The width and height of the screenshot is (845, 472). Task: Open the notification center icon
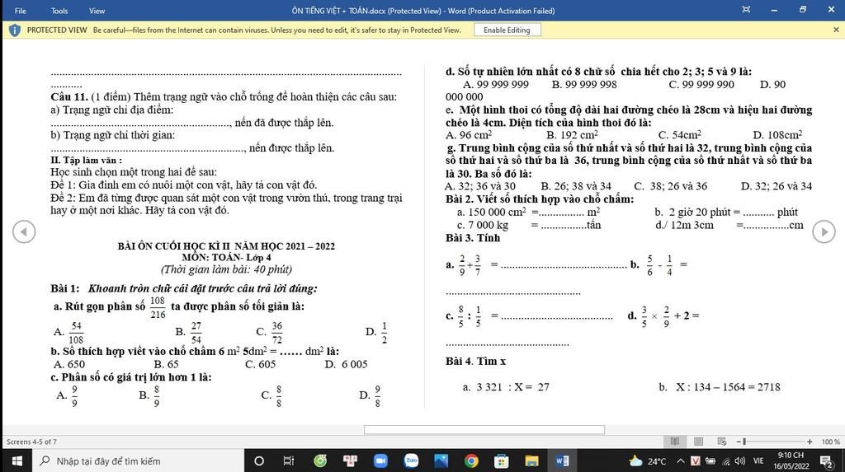(x=825, y=461)
